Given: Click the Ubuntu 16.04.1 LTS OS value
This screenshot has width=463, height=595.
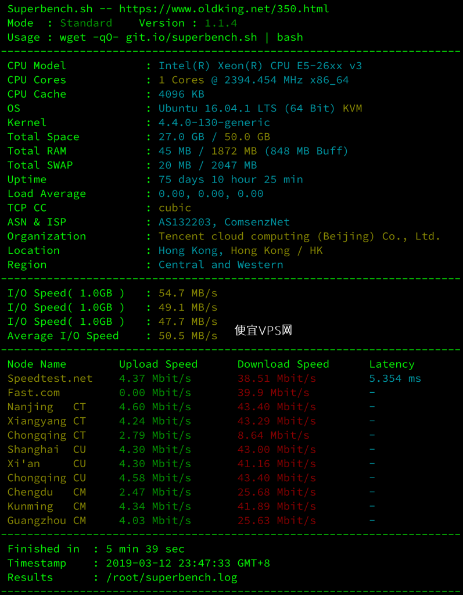Looking at the screenshot, I should 247,109.
